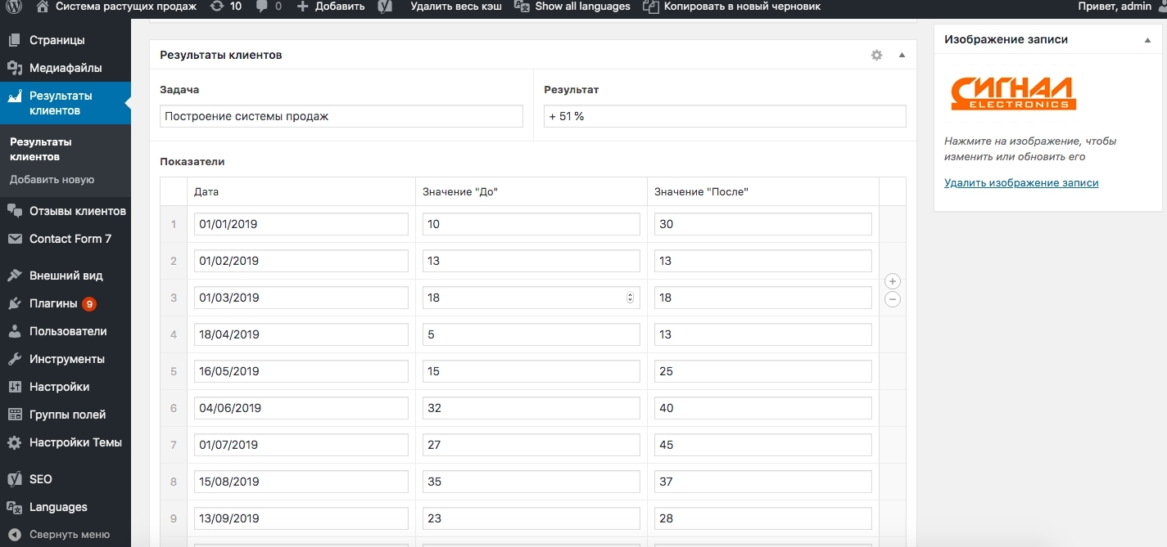Remove row with minus icon

[893, 299]
